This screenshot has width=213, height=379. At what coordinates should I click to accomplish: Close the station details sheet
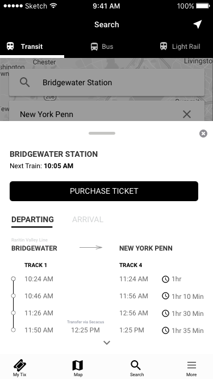click(x=203, y=134)
